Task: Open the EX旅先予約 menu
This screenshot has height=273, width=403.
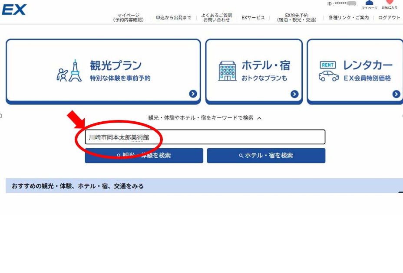Action: pyautogui.click(x=297, y=17)
